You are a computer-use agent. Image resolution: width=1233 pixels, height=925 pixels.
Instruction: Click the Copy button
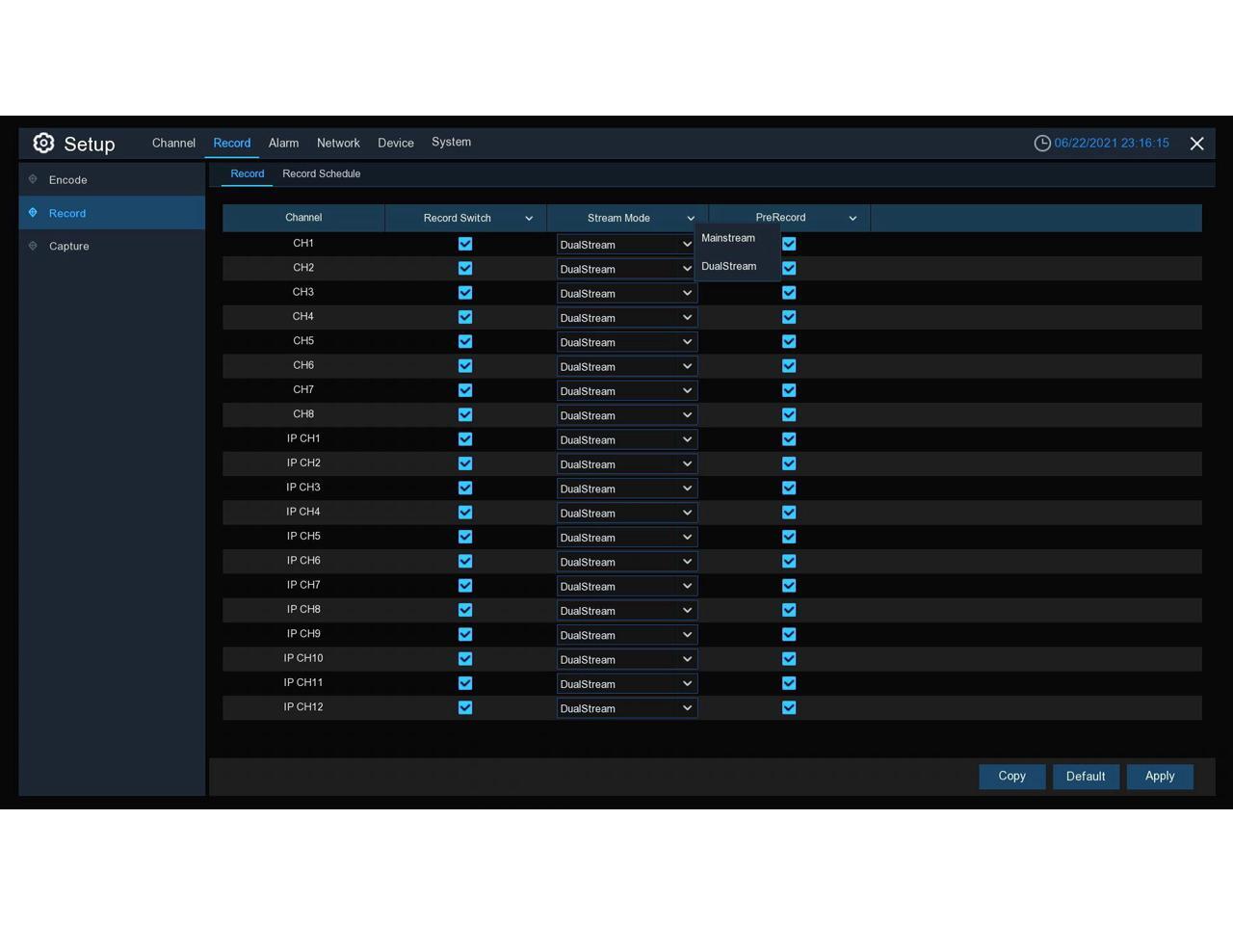click(1011, 777)
